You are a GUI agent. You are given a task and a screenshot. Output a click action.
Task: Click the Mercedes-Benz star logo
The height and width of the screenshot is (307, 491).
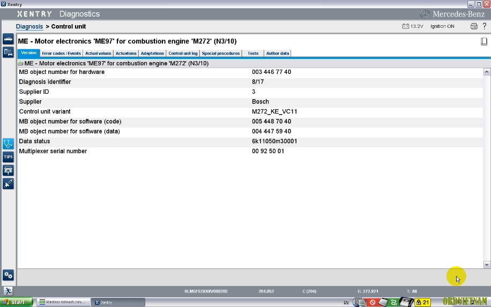pos(425,14)
